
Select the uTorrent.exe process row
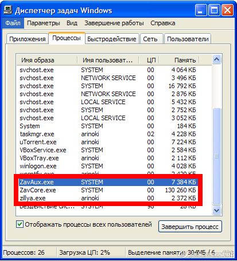point(108,142)
